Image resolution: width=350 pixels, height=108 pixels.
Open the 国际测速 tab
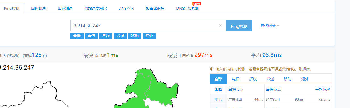click(x=65, y=8)
